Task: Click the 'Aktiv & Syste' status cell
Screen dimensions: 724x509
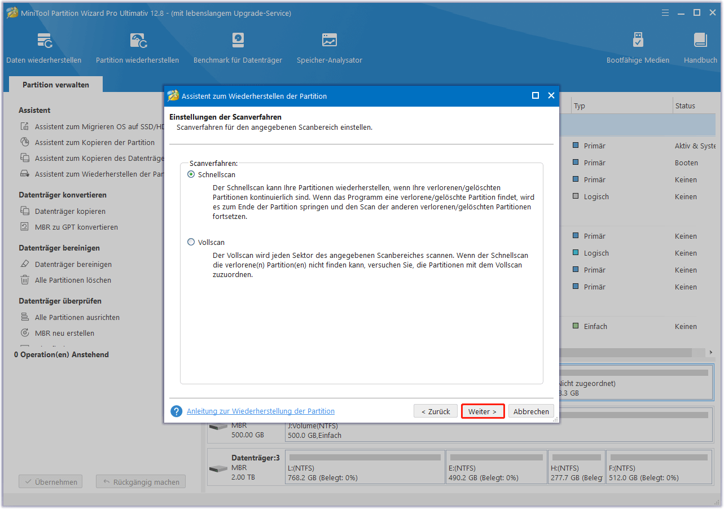Action: [x=695, y=146]
